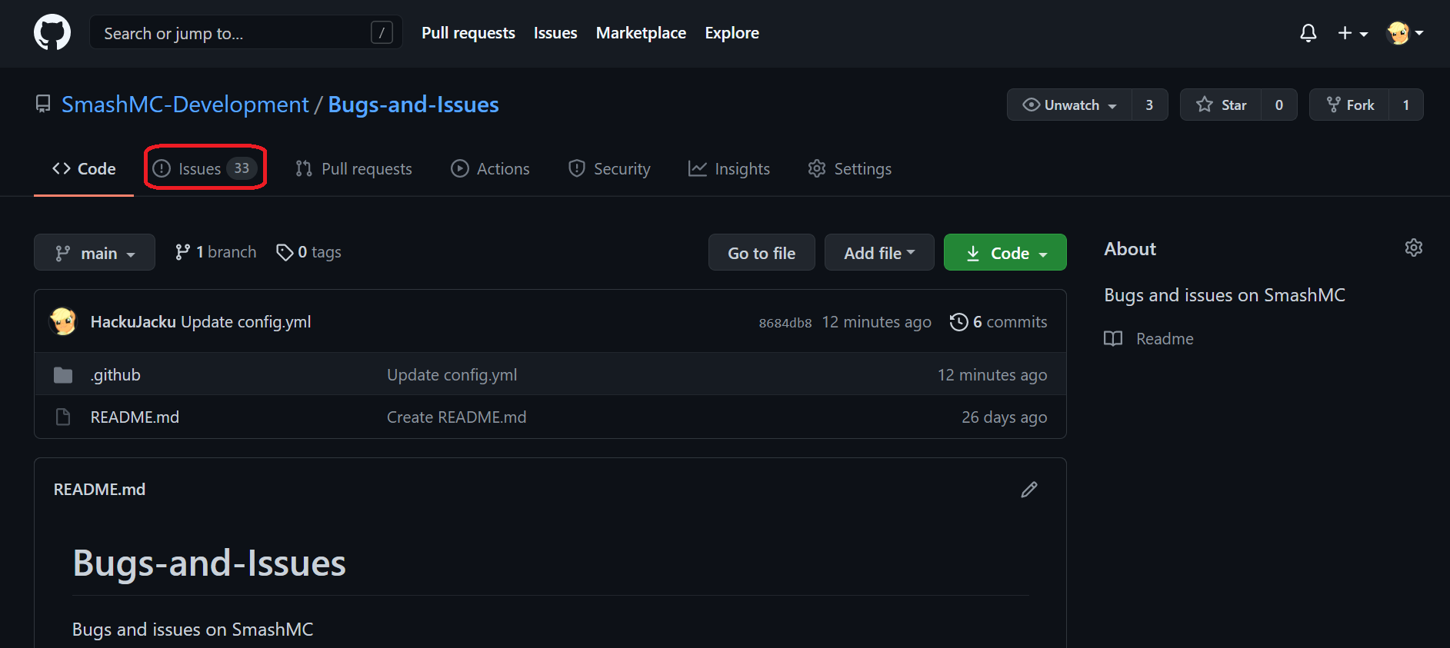Focus the Search or jump to field
The image size is (1450, 648).
coord(246,32)
